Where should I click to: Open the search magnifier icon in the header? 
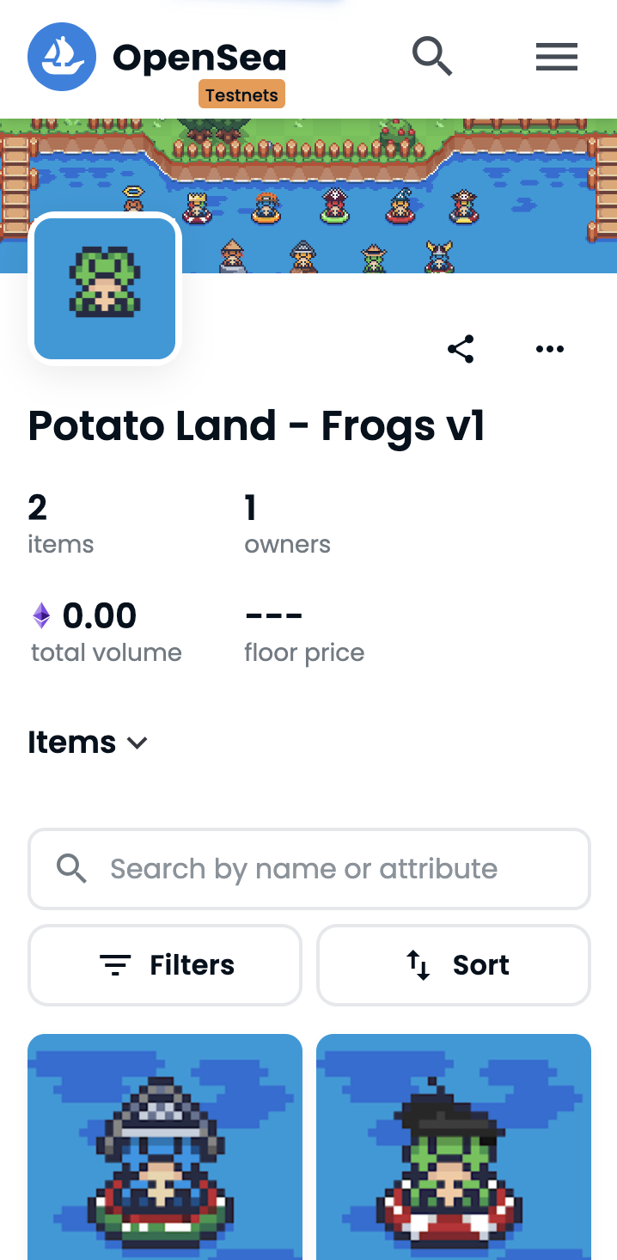tap(432, 56)
